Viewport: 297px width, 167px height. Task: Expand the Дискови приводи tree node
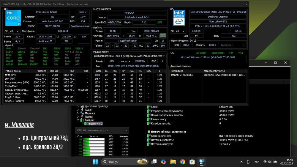tap(78, 106)
